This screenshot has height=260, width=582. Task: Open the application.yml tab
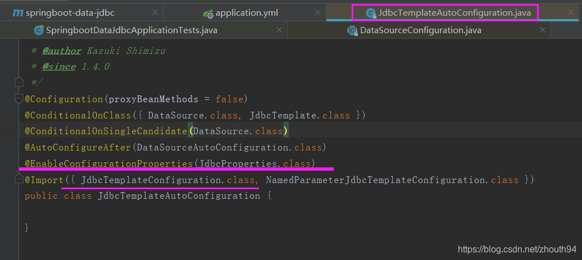tap(244, 13)
